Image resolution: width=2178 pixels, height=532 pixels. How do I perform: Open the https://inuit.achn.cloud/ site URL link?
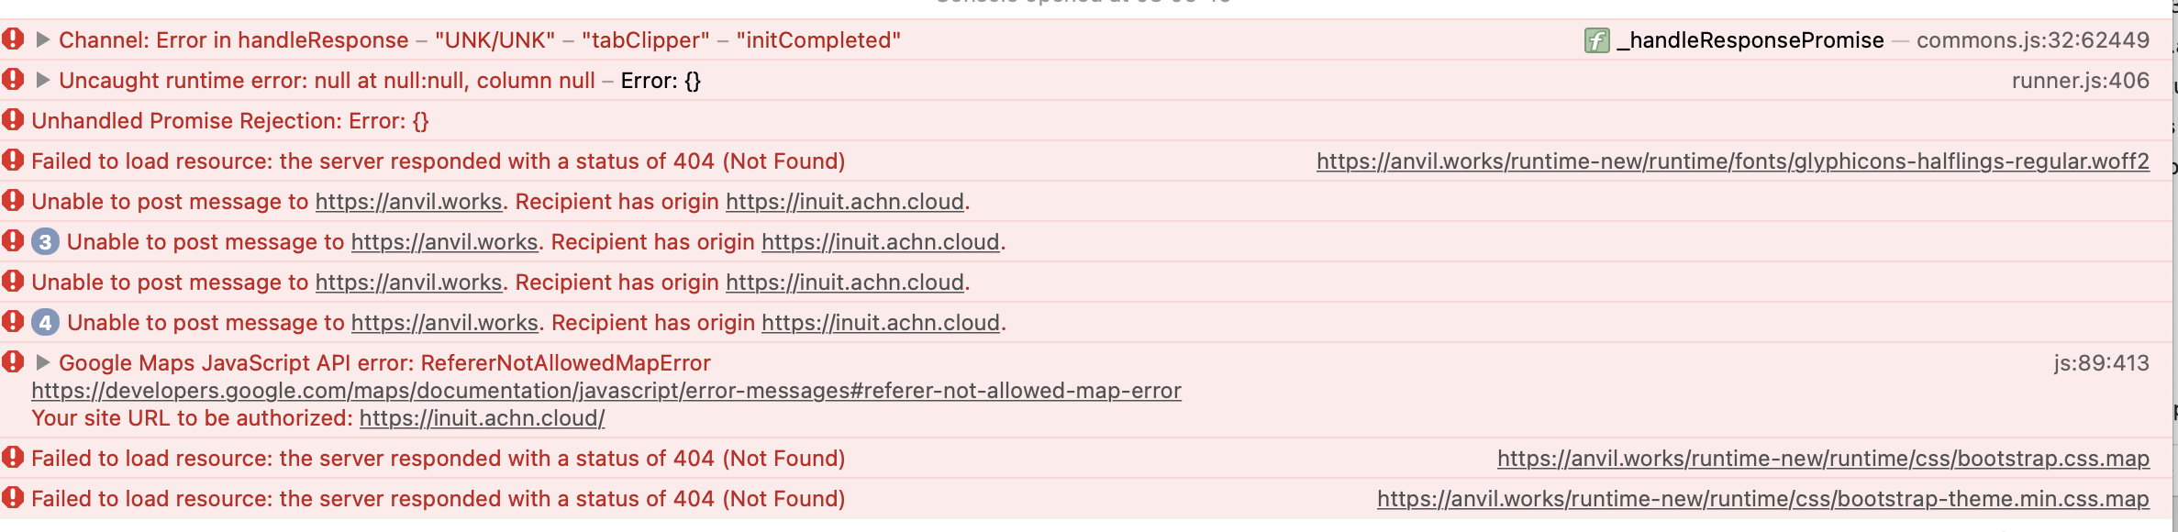coord(482,418)
